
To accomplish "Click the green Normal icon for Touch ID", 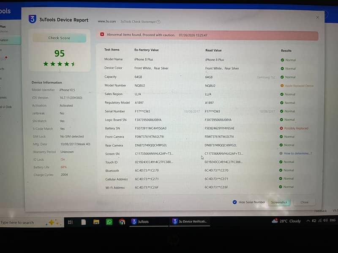I will click(281, 162).
